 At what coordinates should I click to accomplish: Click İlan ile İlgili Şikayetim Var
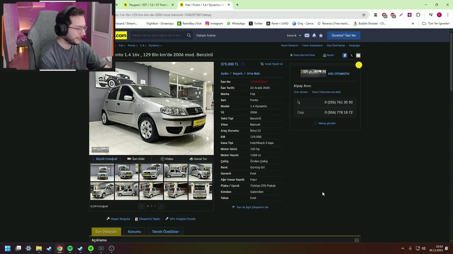250,207
